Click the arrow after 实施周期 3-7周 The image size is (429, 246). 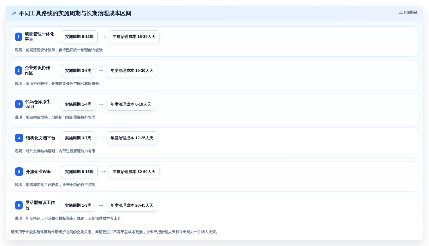(x=101, y=138)
